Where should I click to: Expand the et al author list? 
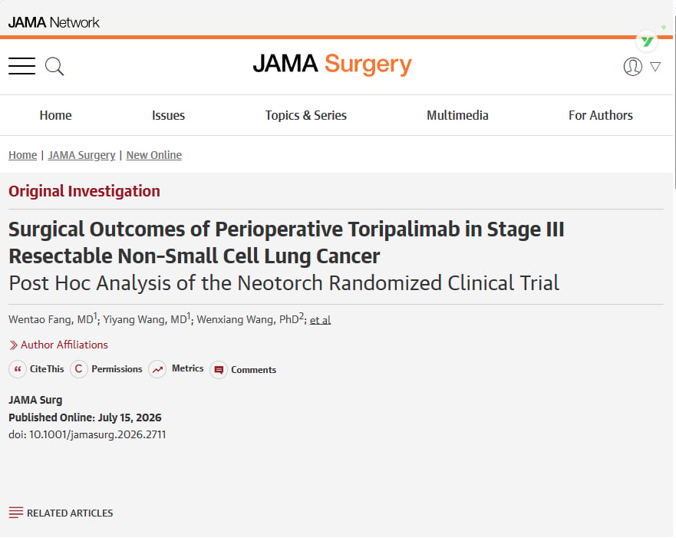click(x=320, y=320)
